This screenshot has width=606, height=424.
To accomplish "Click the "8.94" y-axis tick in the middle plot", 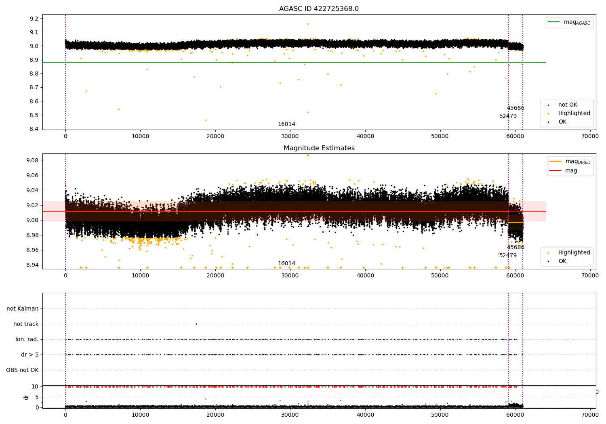I will coord(33,265).
